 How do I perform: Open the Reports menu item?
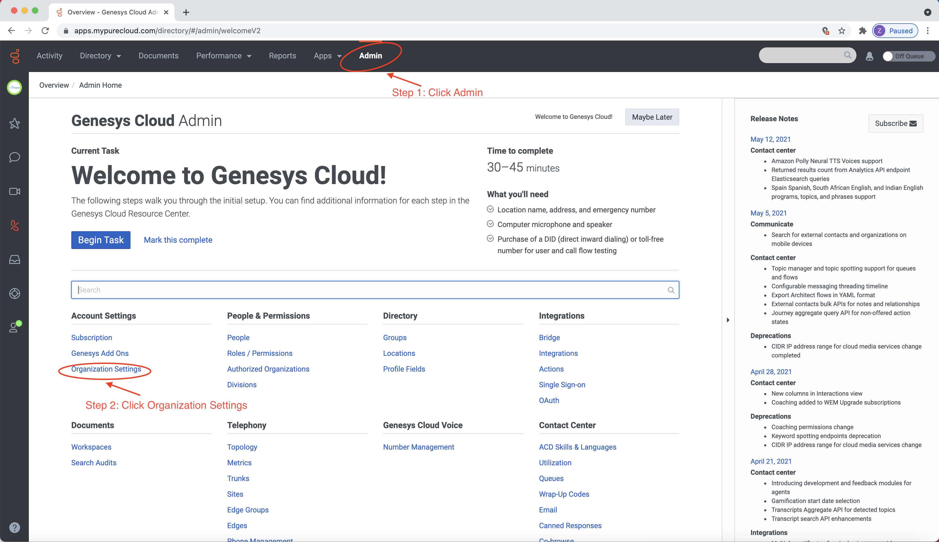click(x=282, y=56)
